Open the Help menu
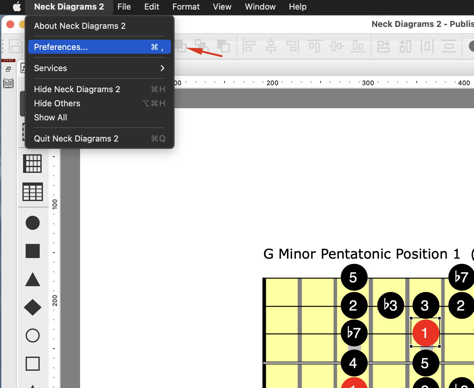Image resolution: width=474 pixels, height=388 pixels. click(298, 7)
